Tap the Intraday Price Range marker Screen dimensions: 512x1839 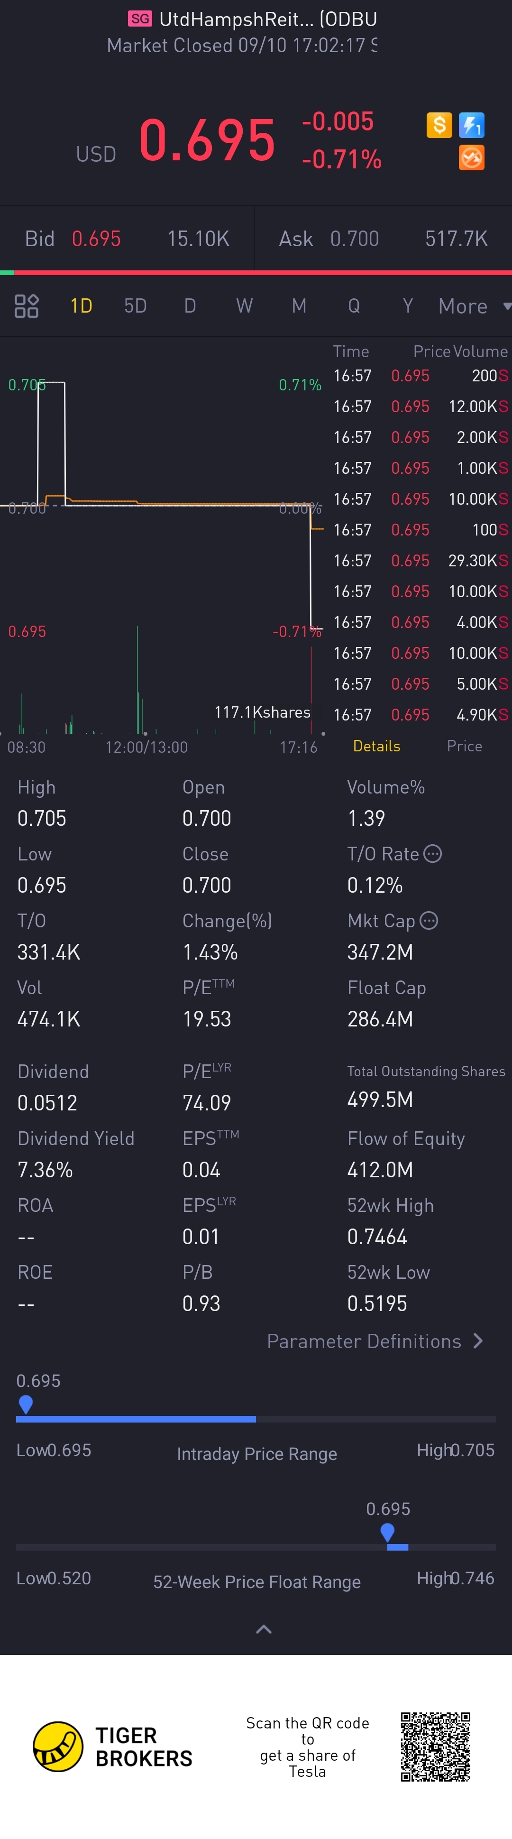[26, 1404]
